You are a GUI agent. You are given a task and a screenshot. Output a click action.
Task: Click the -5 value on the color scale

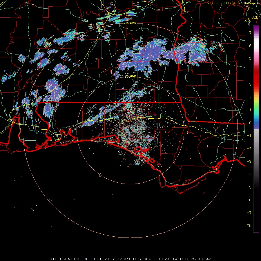pos(249,187)
